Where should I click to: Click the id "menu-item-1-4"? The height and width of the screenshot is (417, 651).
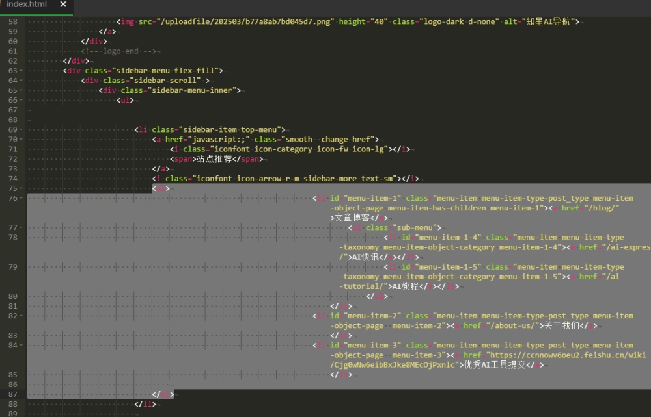(449, 238)
